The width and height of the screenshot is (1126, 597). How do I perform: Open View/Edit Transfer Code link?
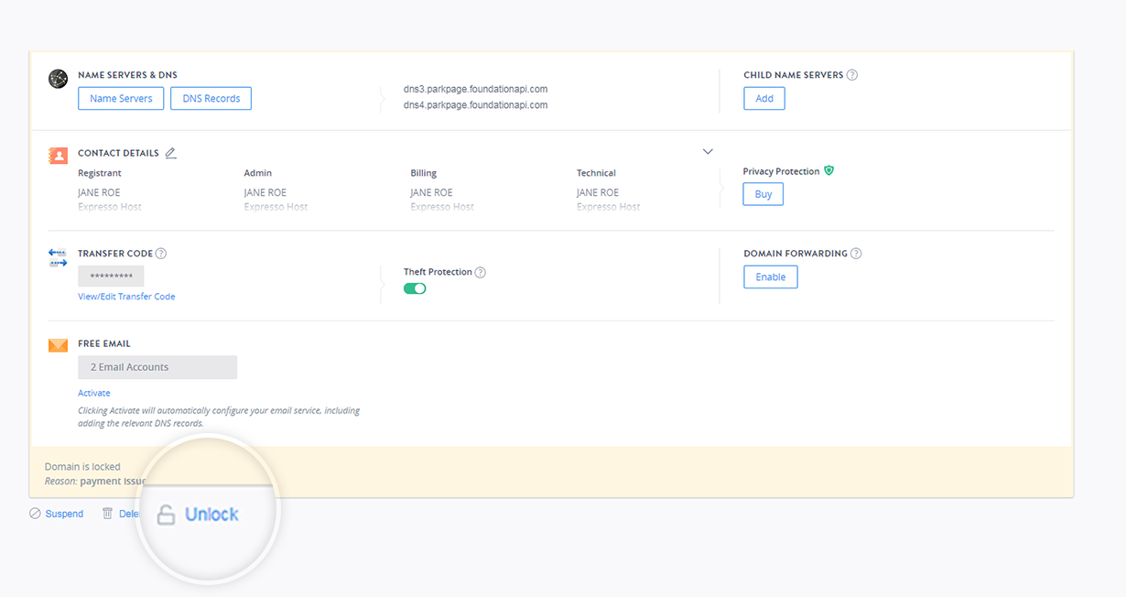pos(126,297)
